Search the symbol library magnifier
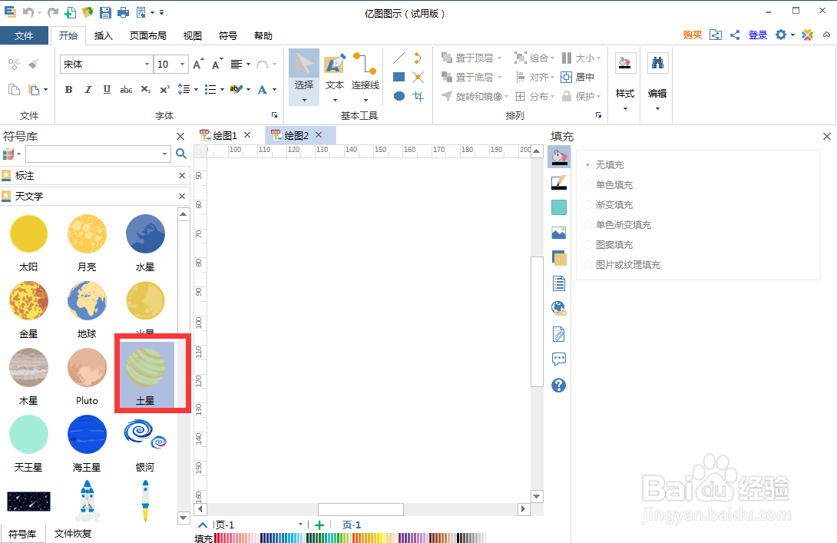Screen dimensions: 837x543 pos(181,154)
